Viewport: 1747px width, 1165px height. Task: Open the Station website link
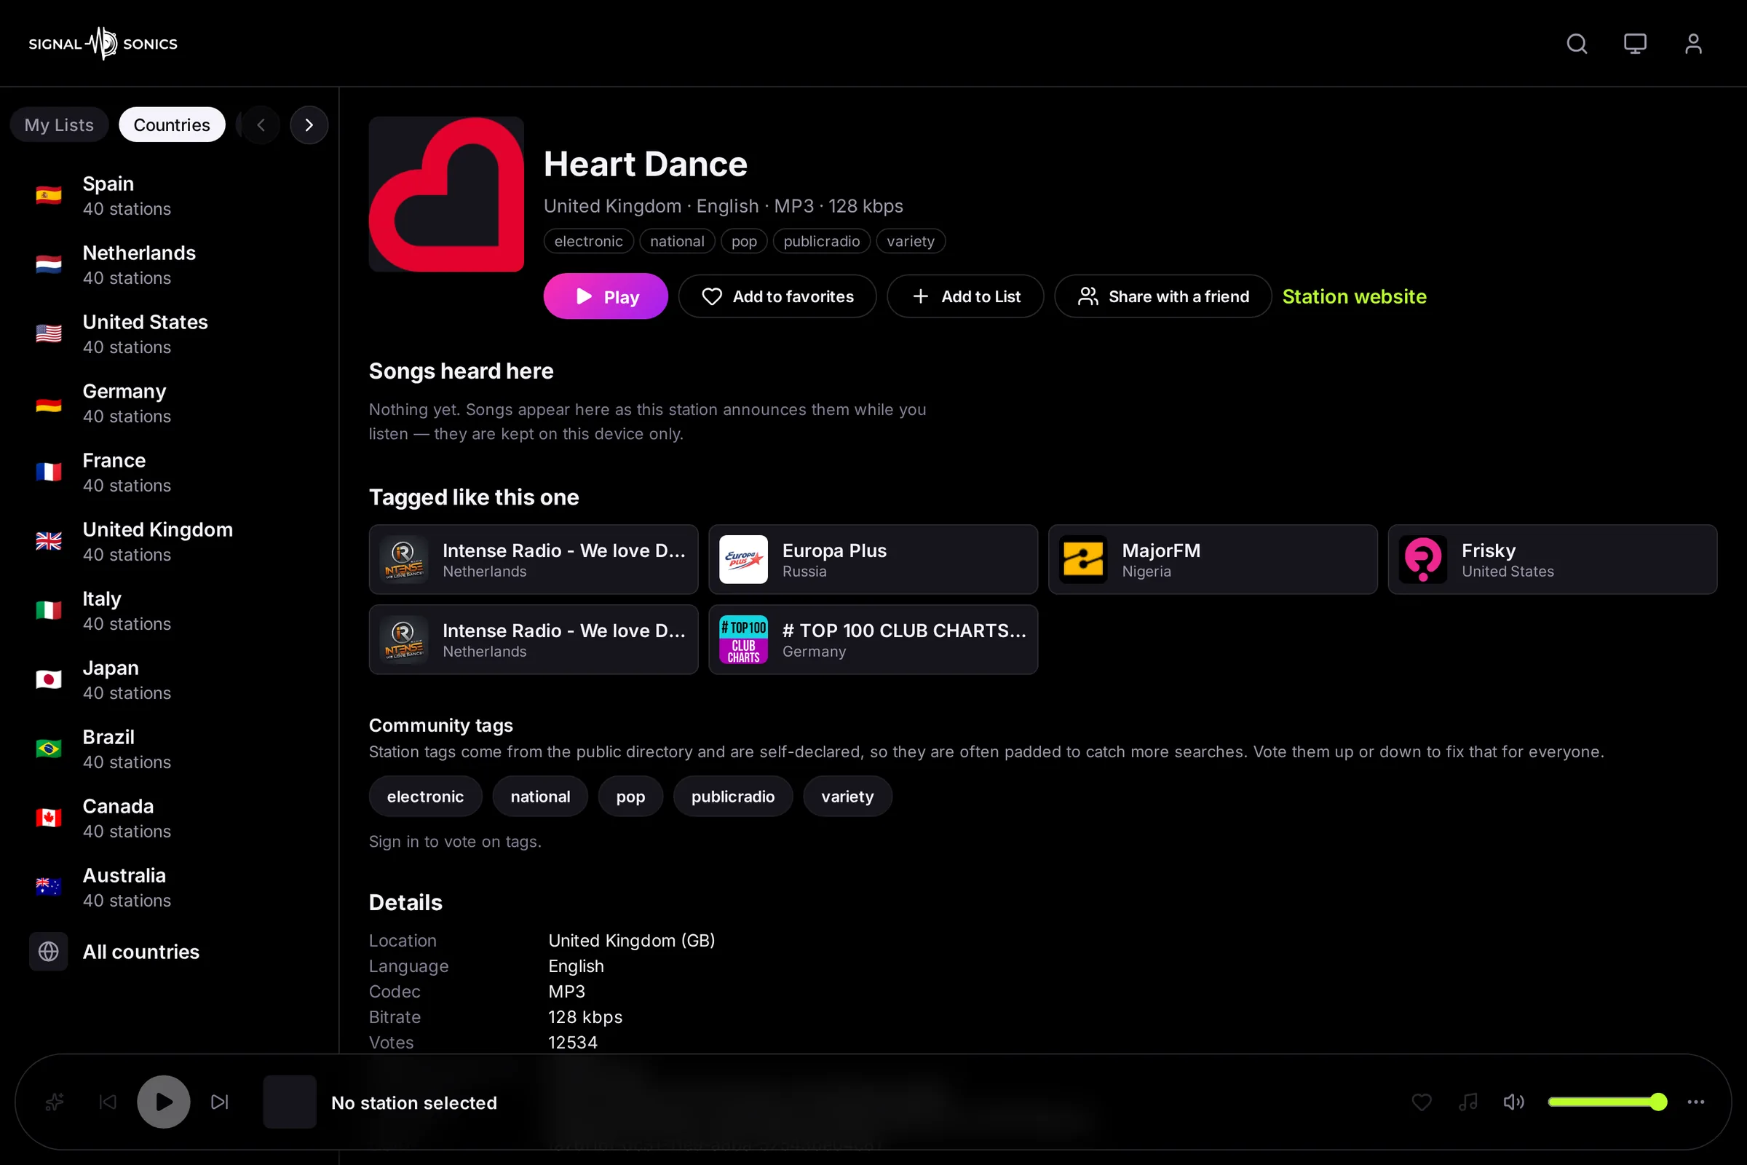point(1354,296)
